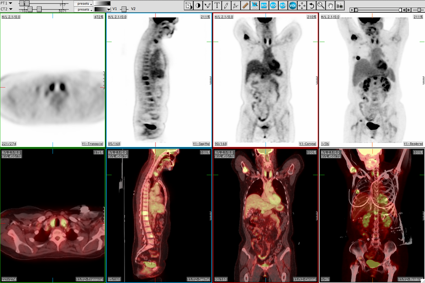Click the Zoom magnifier tool
This screenshot has width=425, height=283.
tap(320, 6)
